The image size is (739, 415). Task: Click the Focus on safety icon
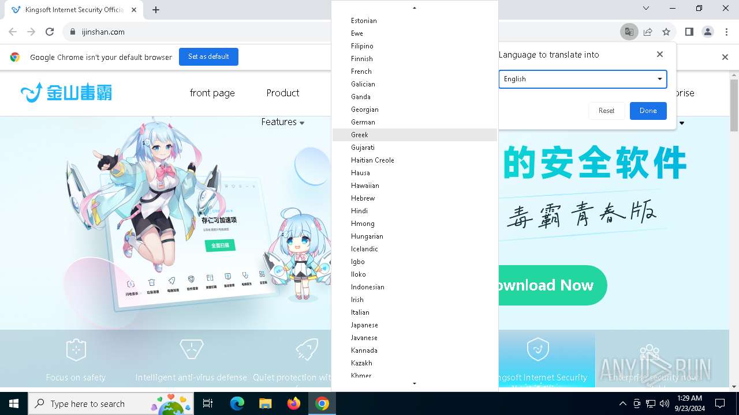[x=76, y=349]
